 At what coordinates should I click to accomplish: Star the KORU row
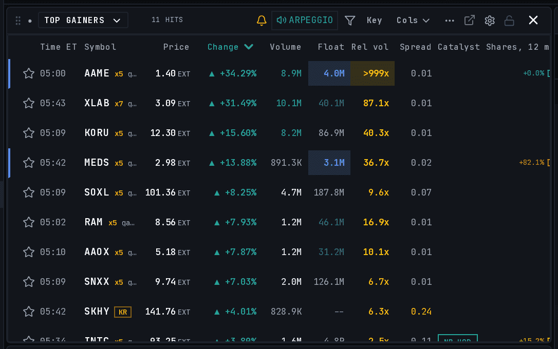[x=29, y=133]
